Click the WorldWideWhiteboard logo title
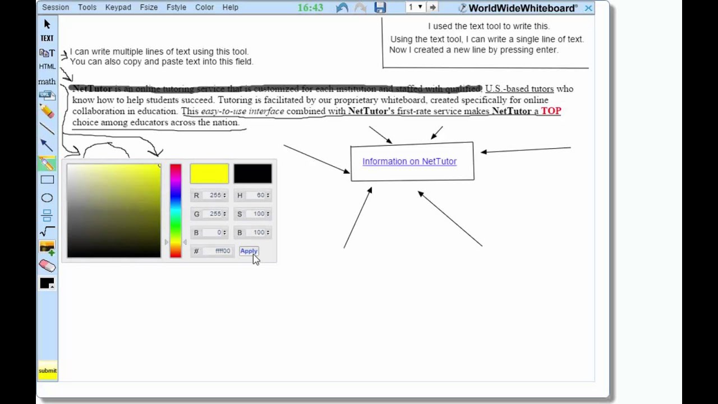The height and width of the screenshot is (404, 718). click(x=518, y=8)
